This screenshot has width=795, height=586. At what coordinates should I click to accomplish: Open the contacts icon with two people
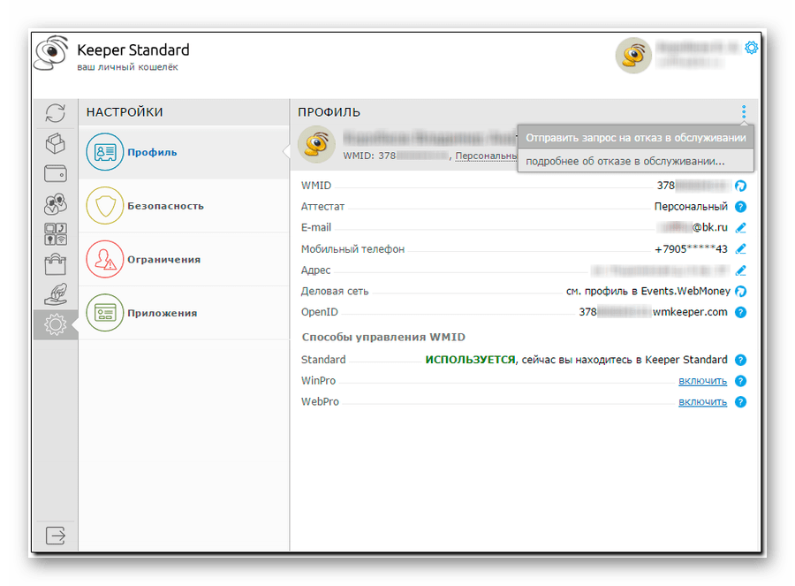tap(56, 204)
